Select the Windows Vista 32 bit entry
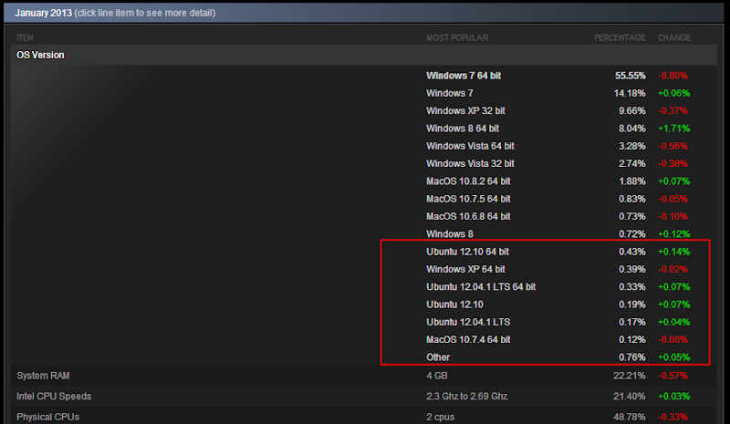730x424 pixels. click(470, 164)
